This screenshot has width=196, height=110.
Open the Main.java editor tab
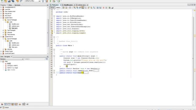[55, 5]
